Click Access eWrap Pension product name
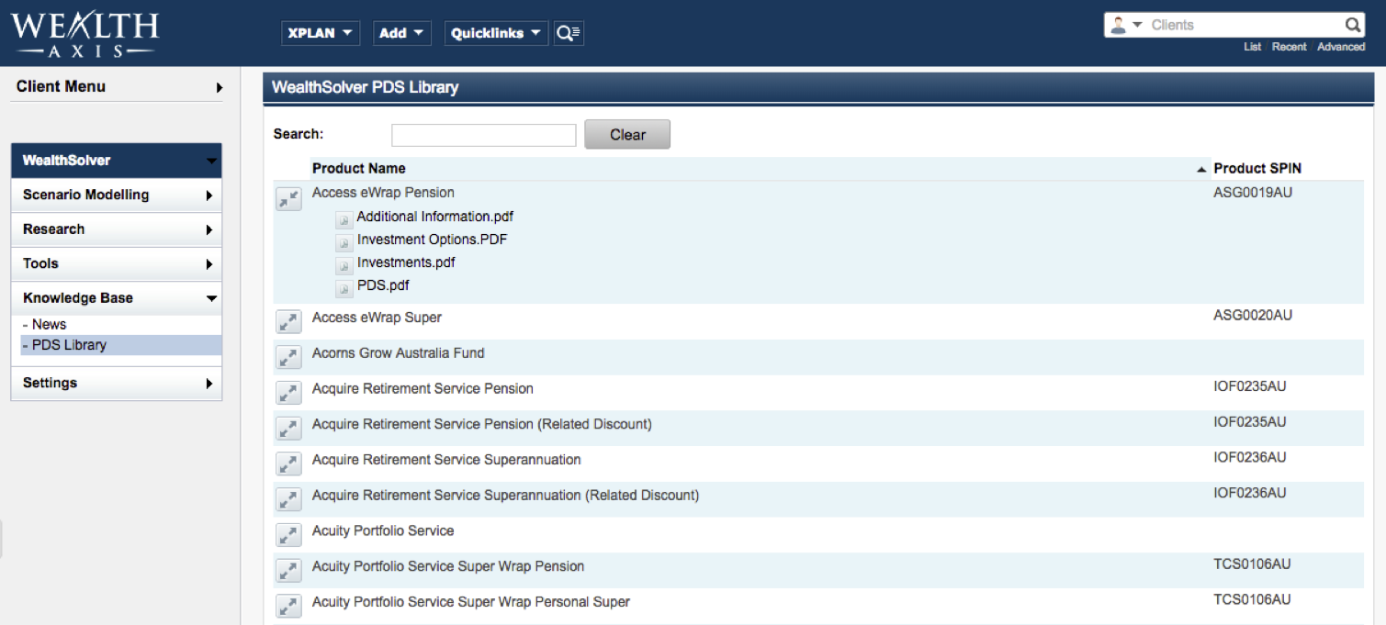1386x625 pixels. [x=383, y=193]
